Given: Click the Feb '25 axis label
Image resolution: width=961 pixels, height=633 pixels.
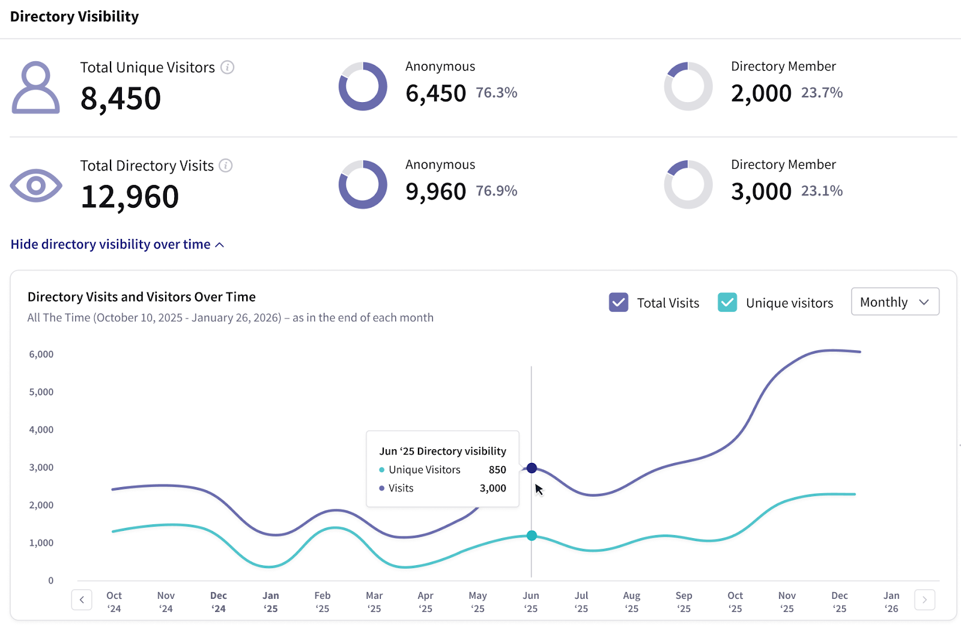Looking at the screenshot, I should tap(323, 602).
